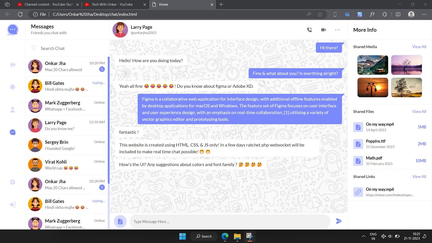Open the purple tree reflection thumbnail
The height and width of the screenshot is (243, 432).
coord(406,65)
